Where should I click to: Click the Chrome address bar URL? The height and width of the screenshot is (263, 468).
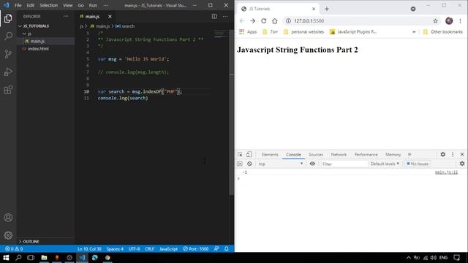[x=309, y=21]
